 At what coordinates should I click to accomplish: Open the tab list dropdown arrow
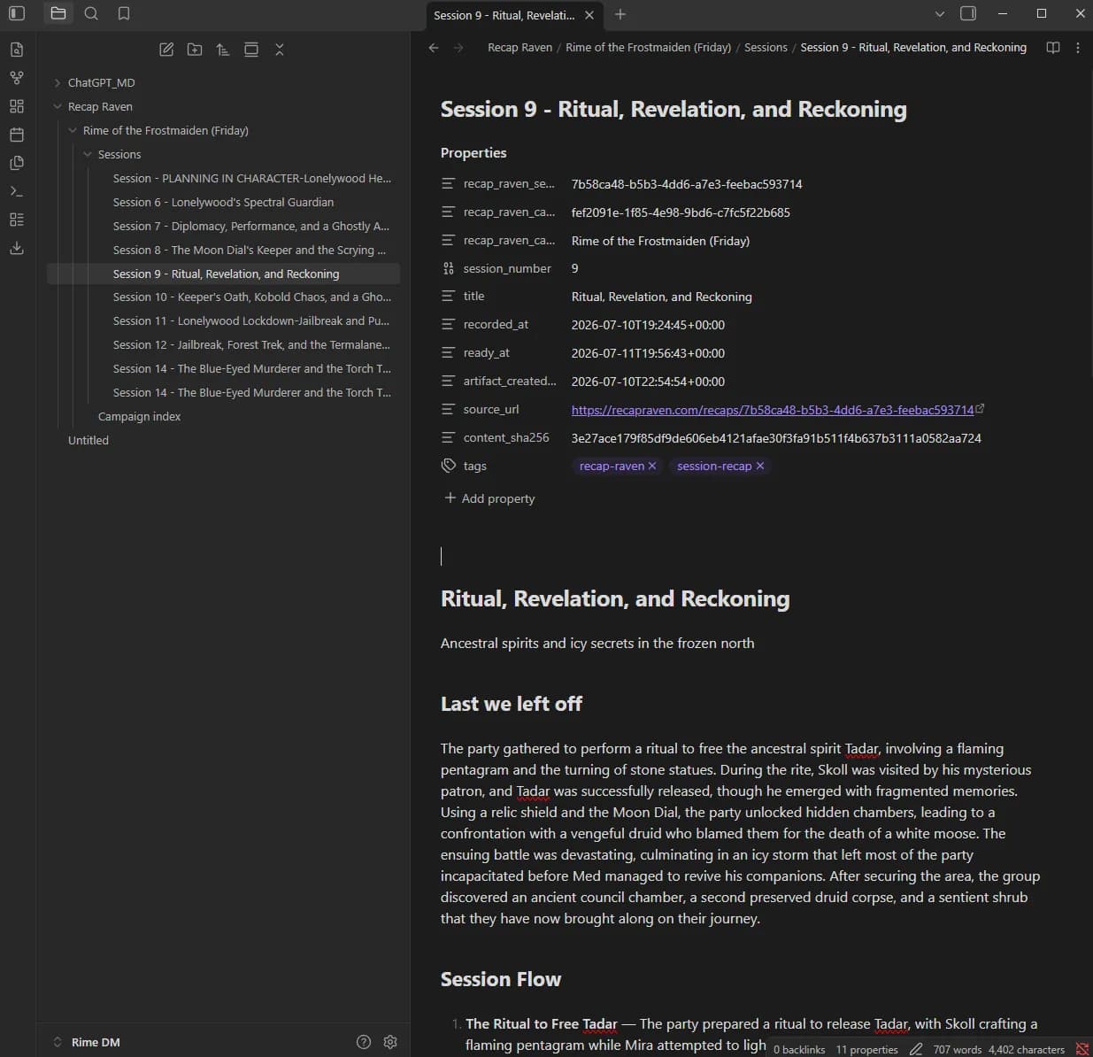(940, 13)
